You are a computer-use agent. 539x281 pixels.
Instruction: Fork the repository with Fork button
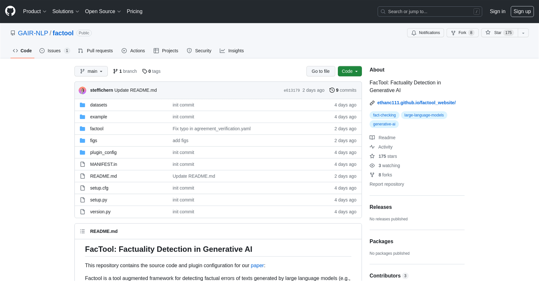pos(463,33)
